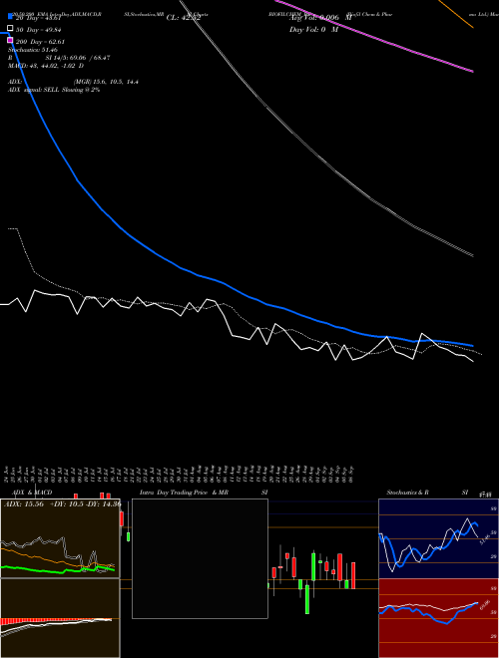Select the '50 Day = 49.84' legend text
The image size is (499, 658).
(39, 30)
